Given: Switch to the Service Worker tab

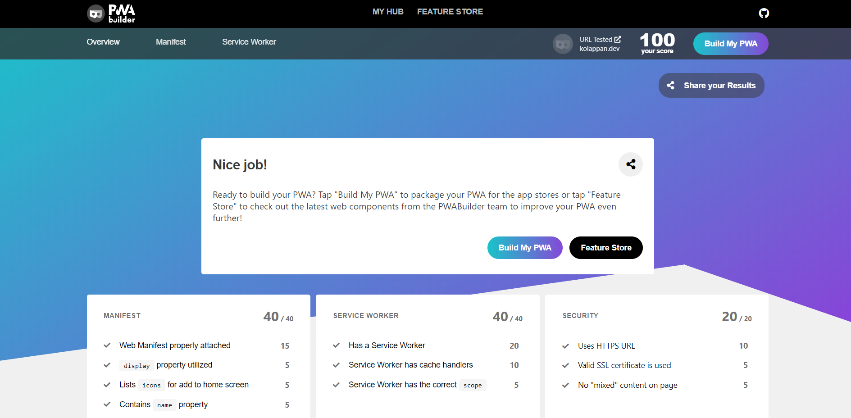Looking at the screenshot, I should pos(249,42).
